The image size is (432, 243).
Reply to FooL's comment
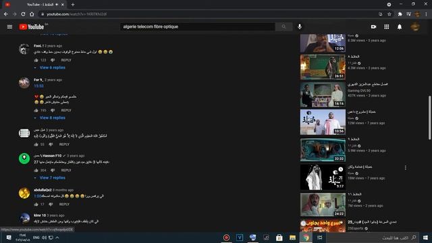(66, 60)
